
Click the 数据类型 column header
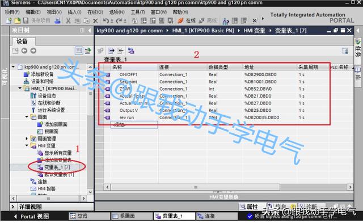point(225,67)
